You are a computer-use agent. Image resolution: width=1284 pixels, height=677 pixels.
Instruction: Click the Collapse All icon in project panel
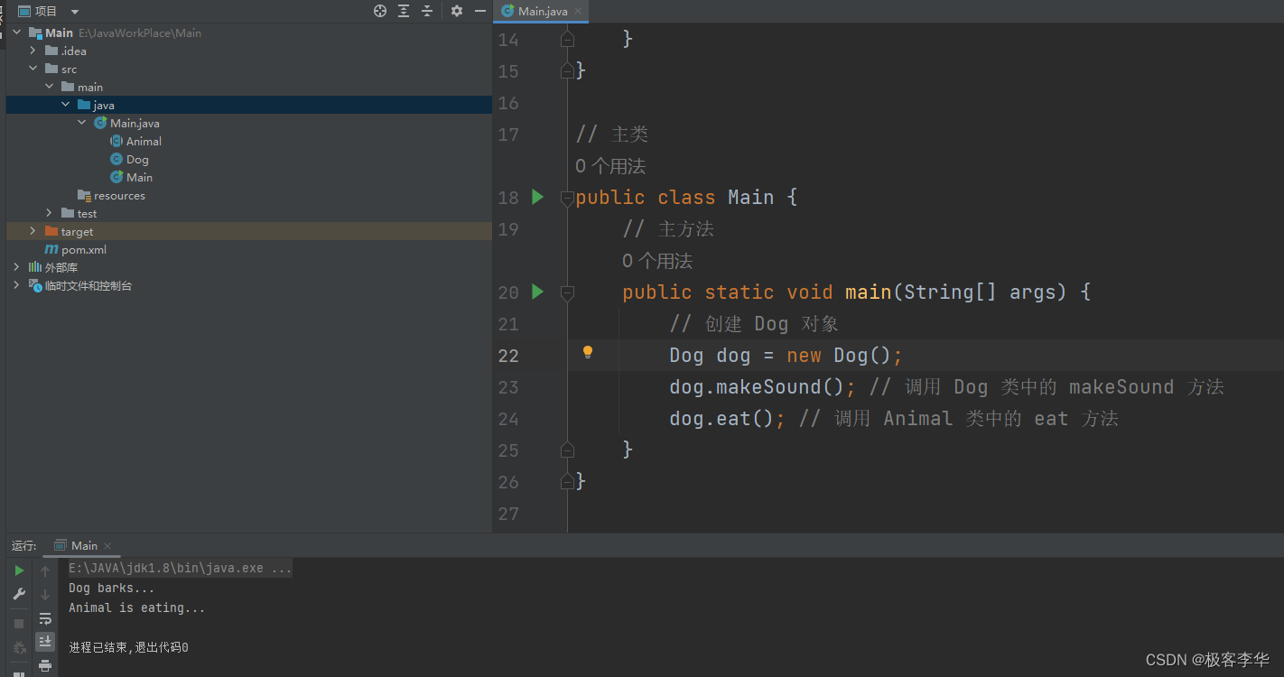coord(427,11)
